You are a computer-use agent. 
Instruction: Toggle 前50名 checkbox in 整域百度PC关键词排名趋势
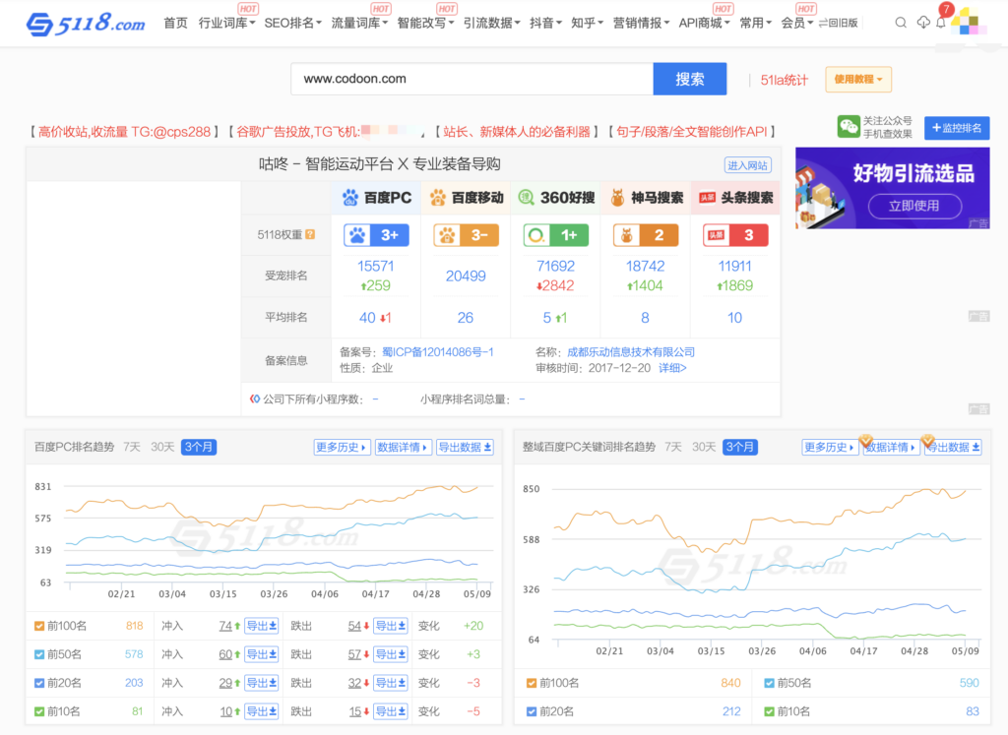(x=769, y=683)
